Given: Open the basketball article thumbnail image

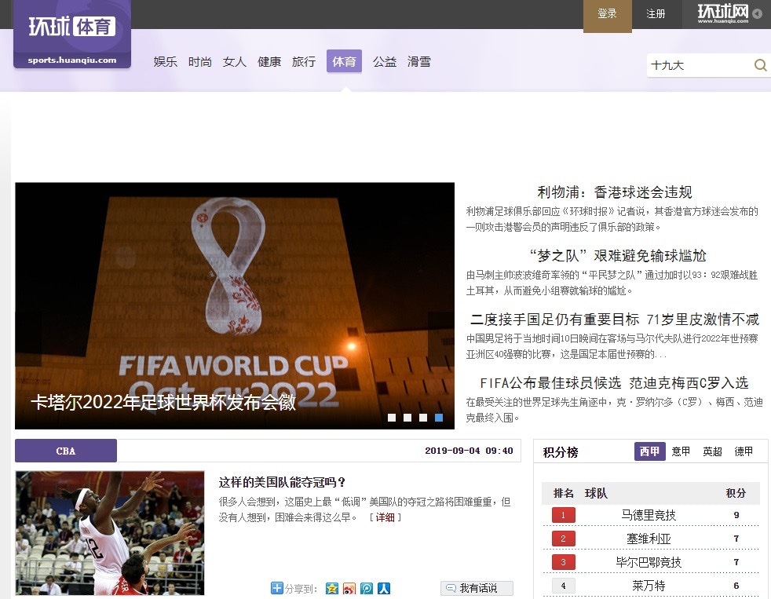Looking at the screenshot, I should [109, 533].
